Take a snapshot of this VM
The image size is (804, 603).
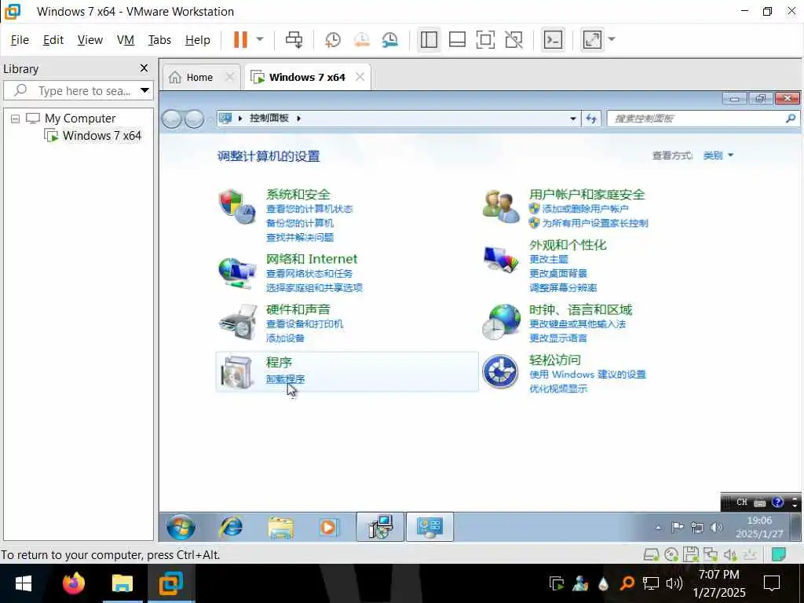pyautogui.click(x=333, y=39)
